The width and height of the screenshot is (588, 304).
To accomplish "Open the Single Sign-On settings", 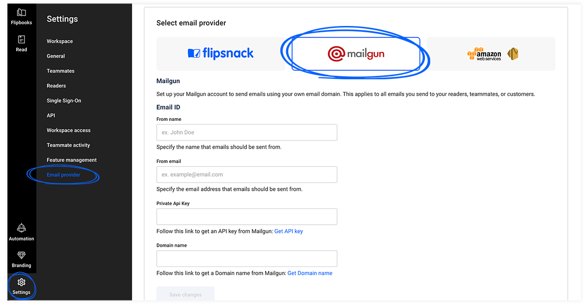I will click(x=64, y=100).
